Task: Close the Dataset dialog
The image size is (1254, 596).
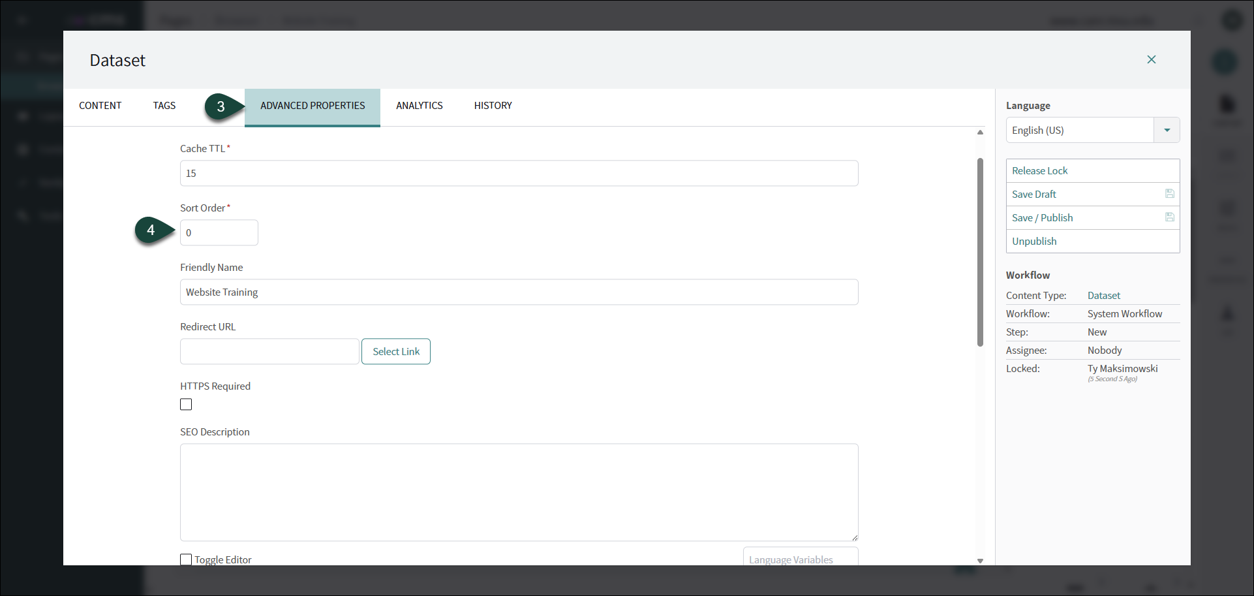Action: 1151,59
